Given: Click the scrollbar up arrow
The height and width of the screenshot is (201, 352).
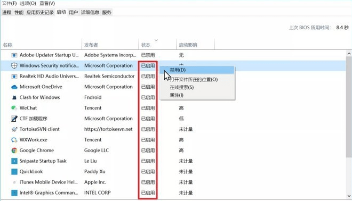Looking at the screenshot, I should tap(349, 54).
